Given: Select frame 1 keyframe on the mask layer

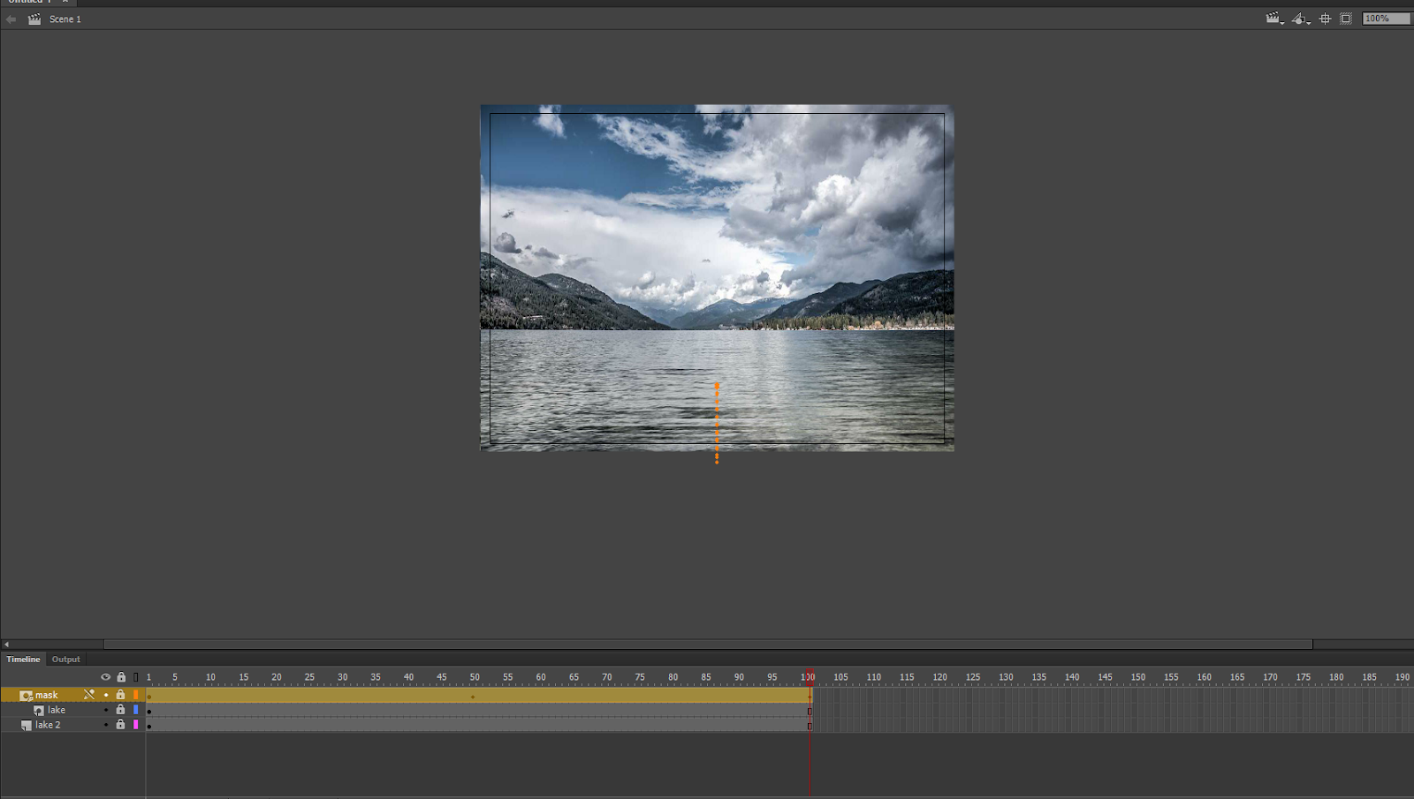Looking at the screenshot, I should coord(149,696).
